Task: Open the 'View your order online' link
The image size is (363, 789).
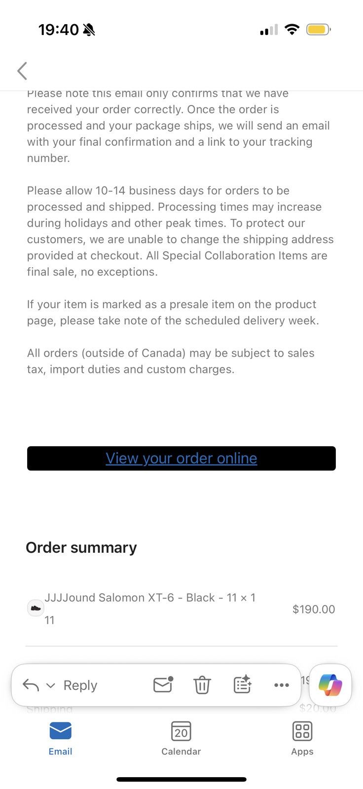Action: coord(181,458)
